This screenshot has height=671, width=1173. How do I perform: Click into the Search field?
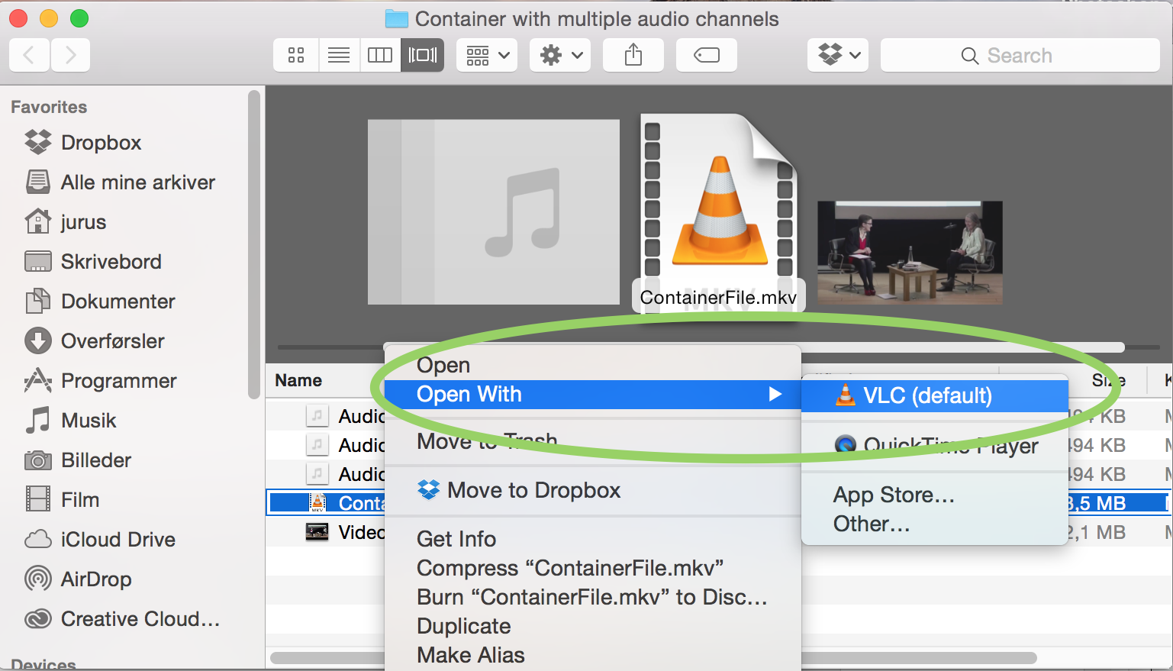1020,55
